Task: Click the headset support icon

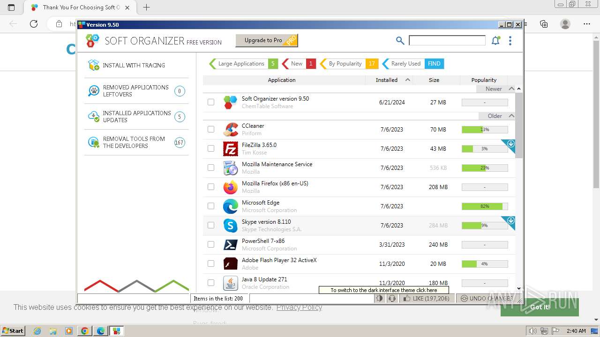Action: 392,298
